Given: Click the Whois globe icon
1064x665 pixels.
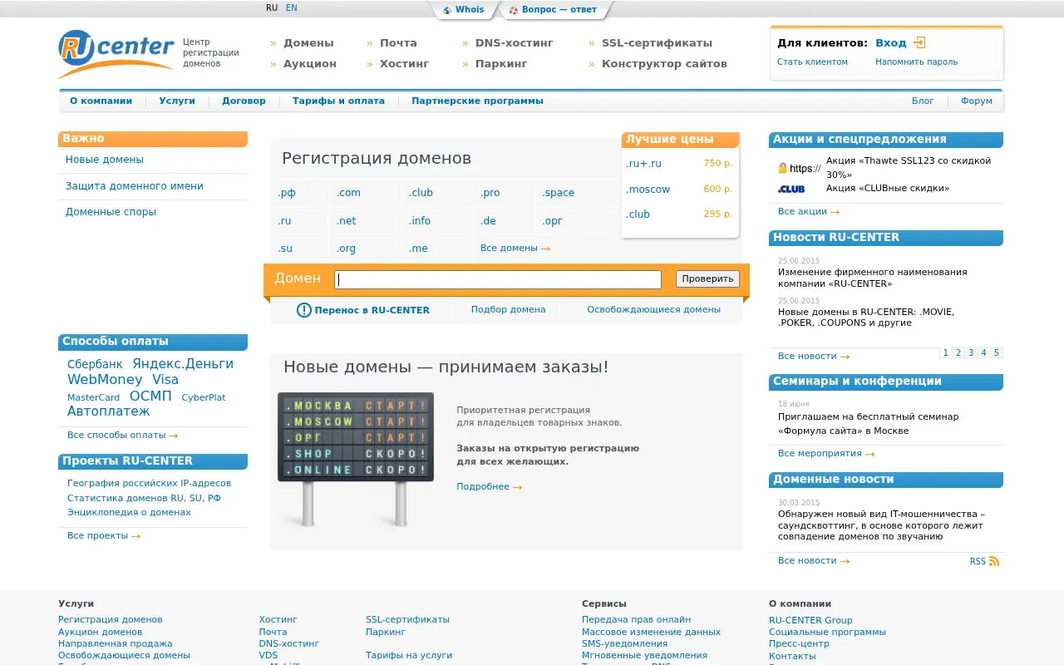Looking at the screenshot, I should click(x=447, y=10).
